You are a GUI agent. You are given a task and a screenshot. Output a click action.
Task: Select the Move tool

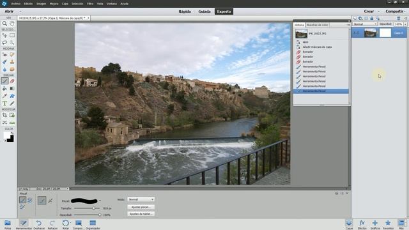[4, 35]
